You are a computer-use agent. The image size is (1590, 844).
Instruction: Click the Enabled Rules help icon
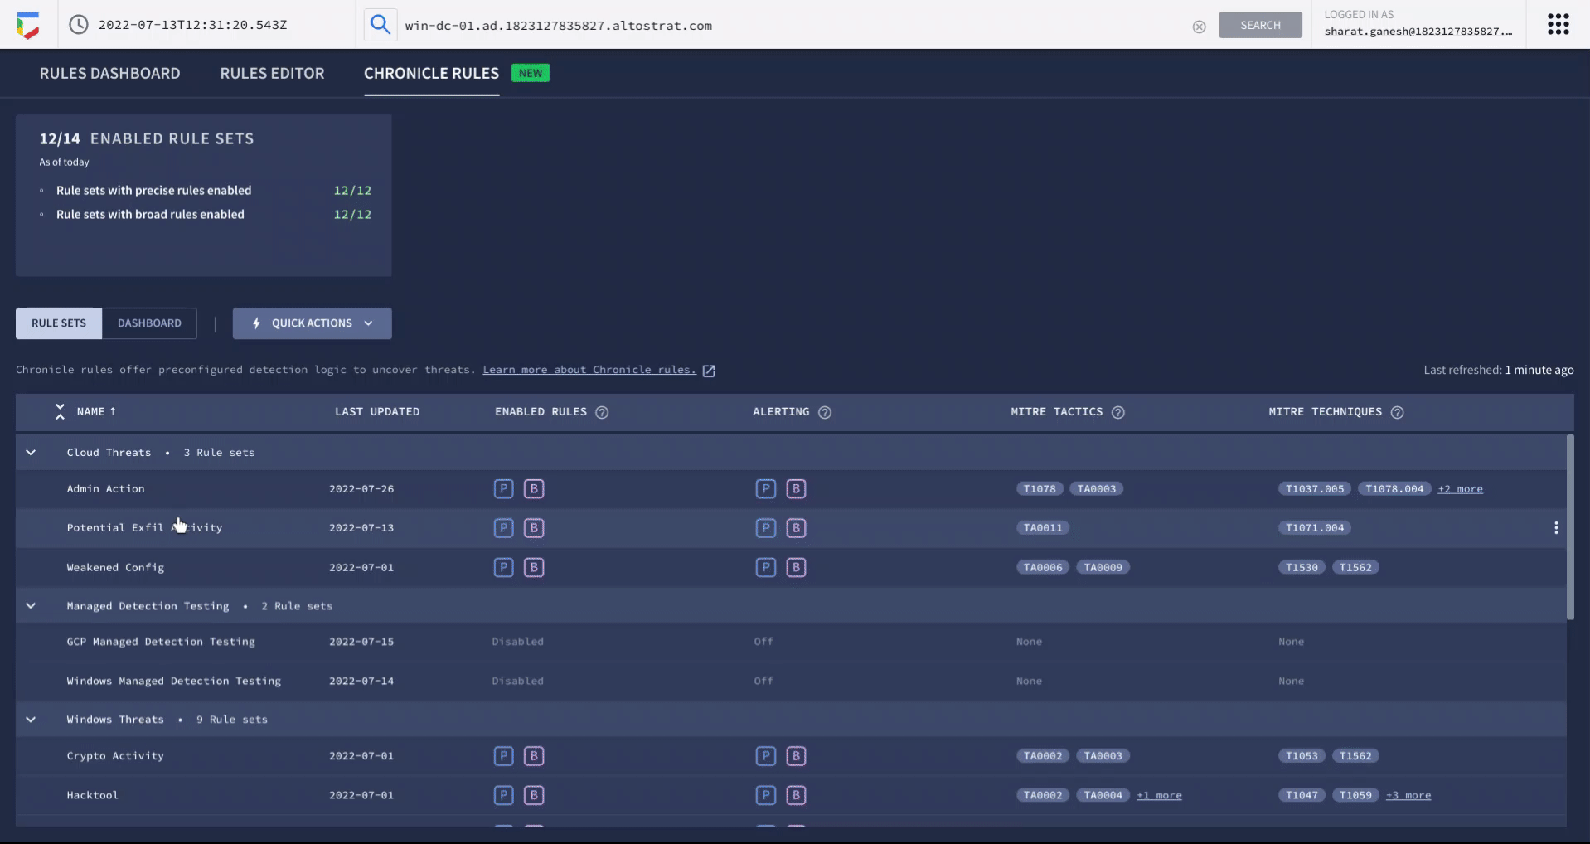[x=603, y=412]
